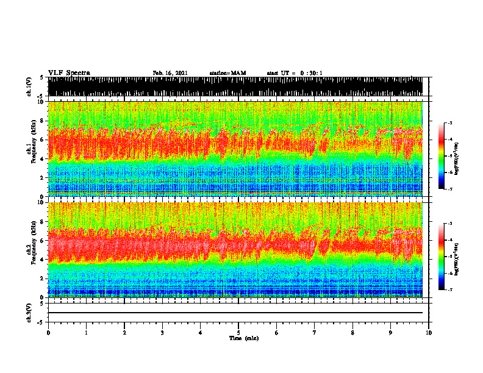Click the 'station=MAM' header label
Viewport: 483px width, 373px height.
(227, 73)
